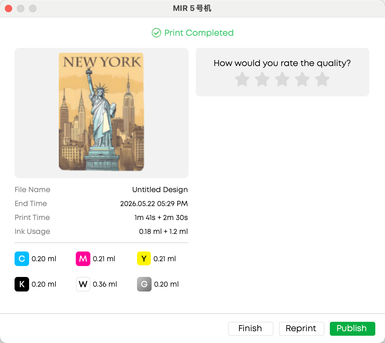Click the Finish button
Screen dimensions: 385x343
[250, 328]
